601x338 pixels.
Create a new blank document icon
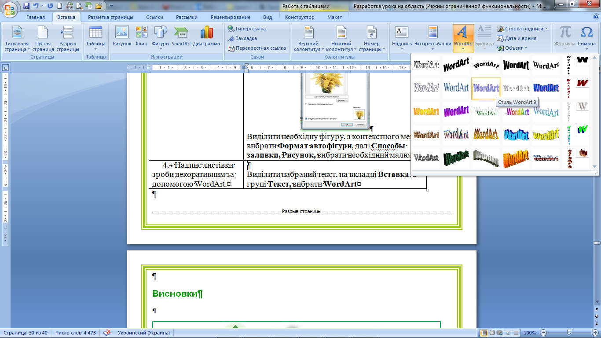pyautogui.click(x=59, y=6)
